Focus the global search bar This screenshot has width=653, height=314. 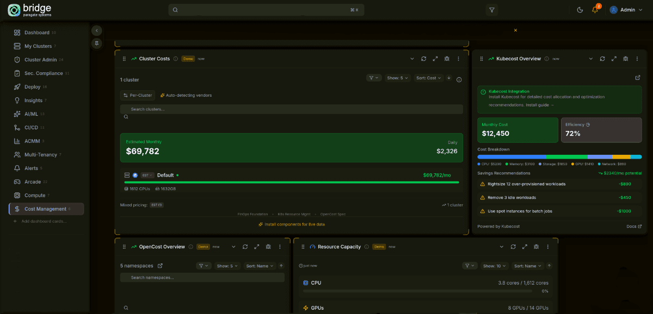(x=266, y=10)
